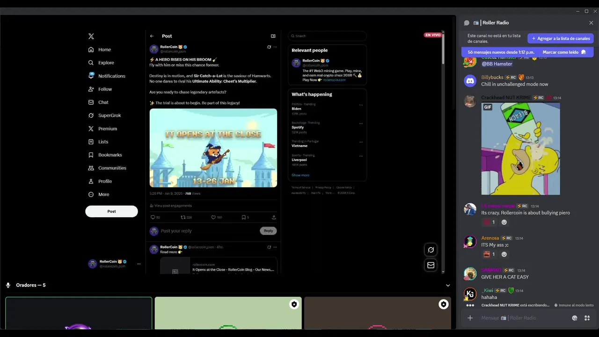Add reaction to Arenosa's message

(x=504, y=255)
